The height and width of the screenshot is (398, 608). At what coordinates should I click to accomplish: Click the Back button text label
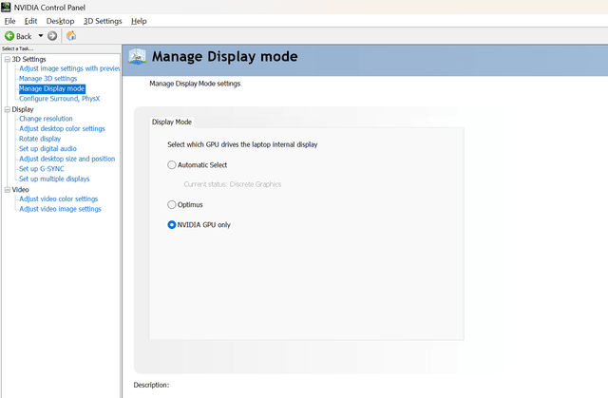click(24, 36)
